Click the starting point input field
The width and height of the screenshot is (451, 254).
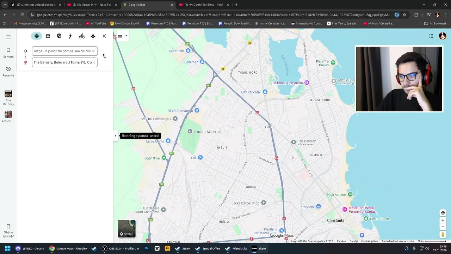[65, 51]
